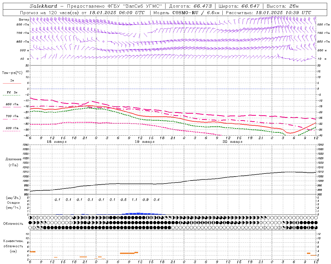Click the calculation time 18.01.2025 10:39 UTC
This screenshot has width=331, height=264.
283,13
